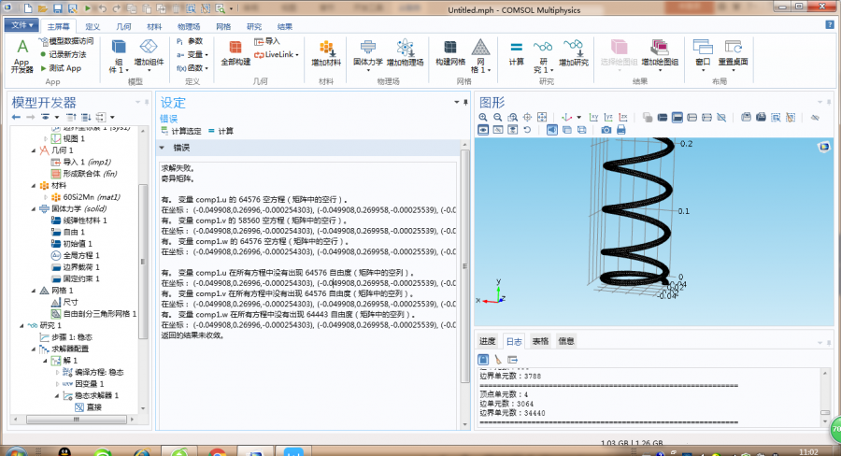
Task: Click the undo icon in quick access toolbar
Action: pyautogui.click(x=102, y=8)
